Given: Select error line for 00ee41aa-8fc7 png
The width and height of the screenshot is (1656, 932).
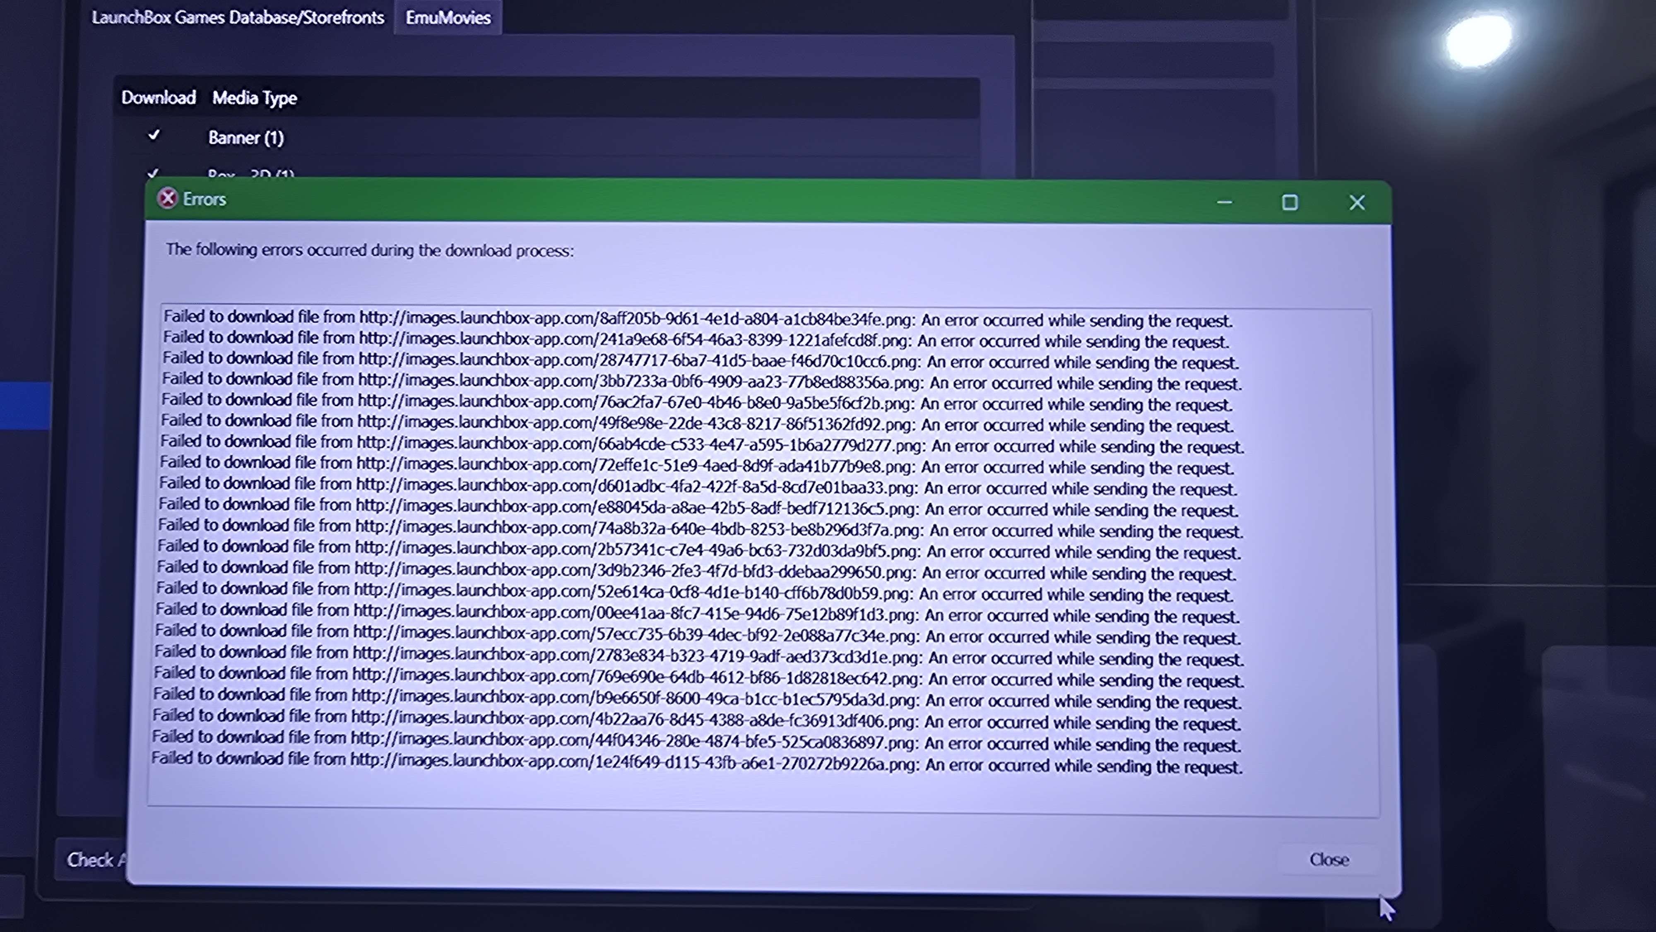Looking at the screenshot, I should pos(698,613).
